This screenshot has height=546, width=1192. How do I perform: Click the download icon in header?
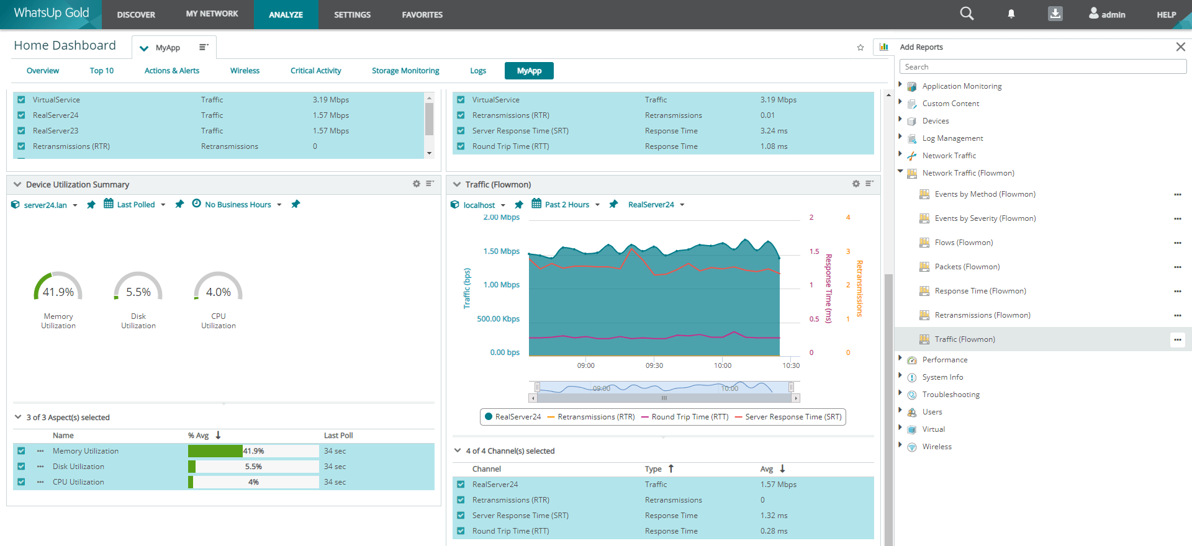click(1055, 14)
